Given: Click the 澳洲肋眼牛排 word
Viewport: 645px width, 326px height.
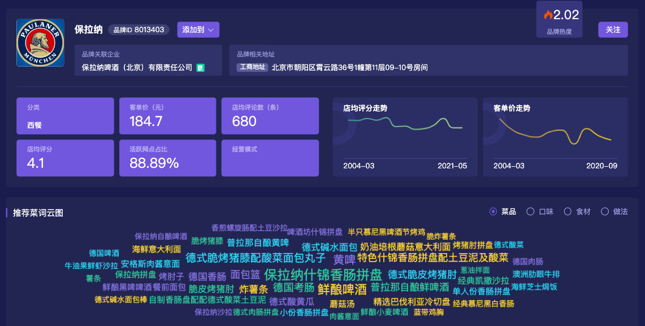Looking at the screenshot, I should point(536,274).
